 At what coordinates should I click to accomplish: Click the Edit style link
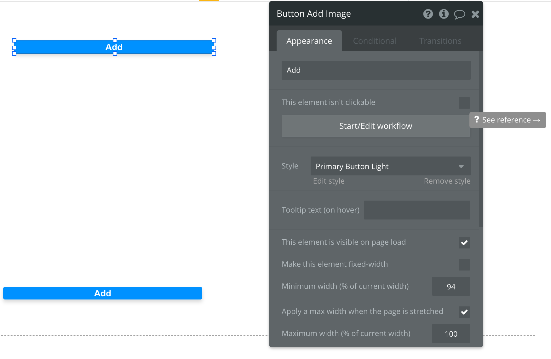pos(329,181)
